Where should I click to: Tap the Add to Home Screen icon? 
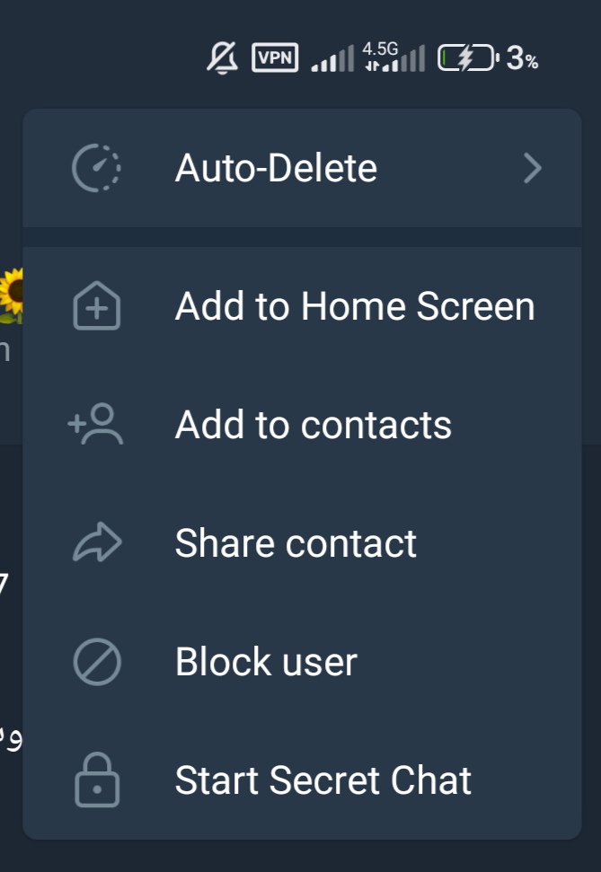[96, 307]
